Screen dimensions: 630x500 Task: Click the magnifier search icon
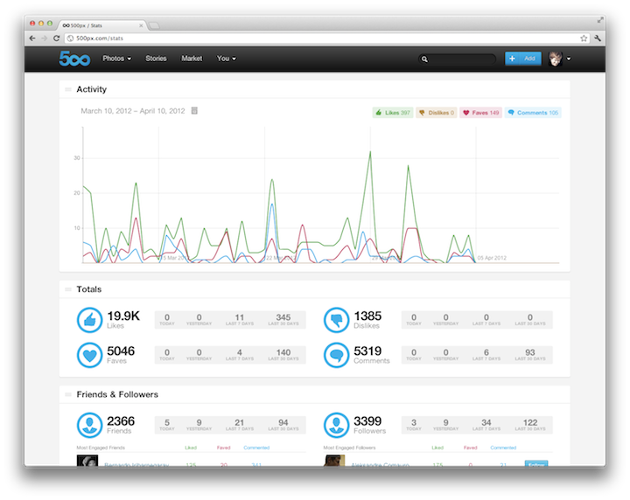(x=424, y=59)
